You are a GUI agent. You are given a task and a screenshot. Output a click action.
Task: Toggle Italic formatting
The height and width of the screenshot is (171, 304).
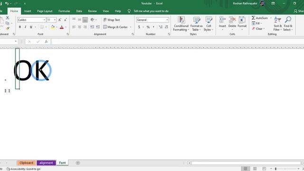pos(25,27)
